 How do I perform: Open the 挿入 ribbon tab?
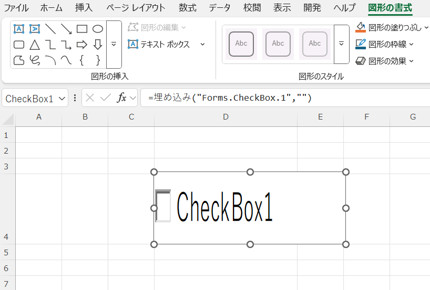click(84, 8)
